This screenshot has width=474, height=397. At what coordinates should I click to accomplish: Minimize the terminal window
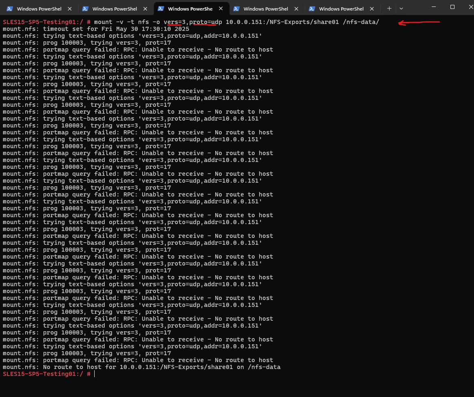pyautogui.click(x=434, y=6)
